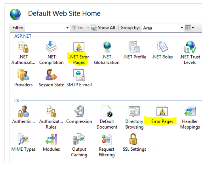Click the Go filter button
206x171 pixels.
(78, 28)
